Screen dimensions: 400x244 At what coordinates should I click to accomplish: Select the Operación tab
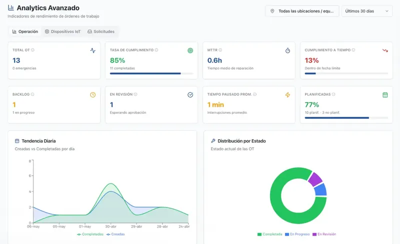(25, 31)
